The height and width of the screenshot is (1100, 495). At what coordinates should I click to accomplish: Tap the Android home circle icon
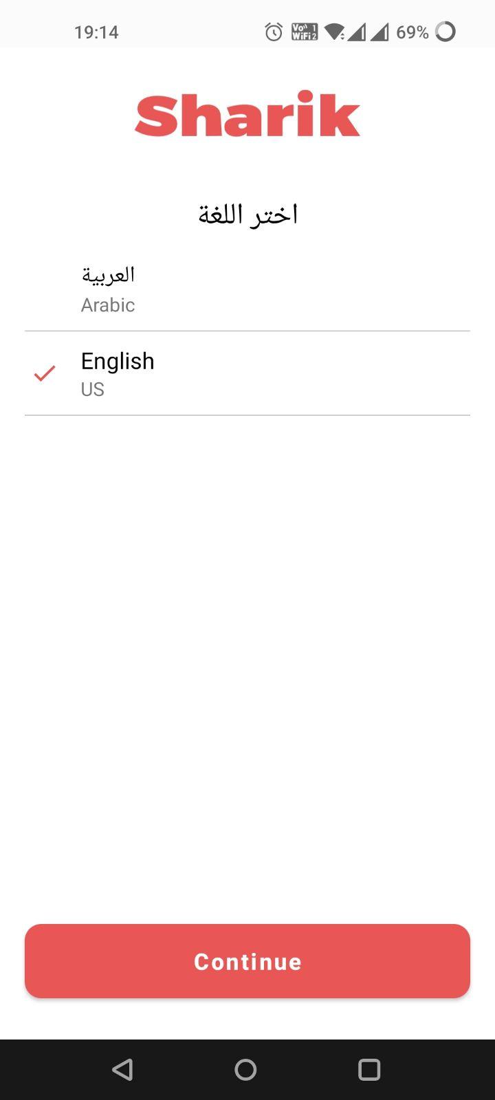[245, 1069]
